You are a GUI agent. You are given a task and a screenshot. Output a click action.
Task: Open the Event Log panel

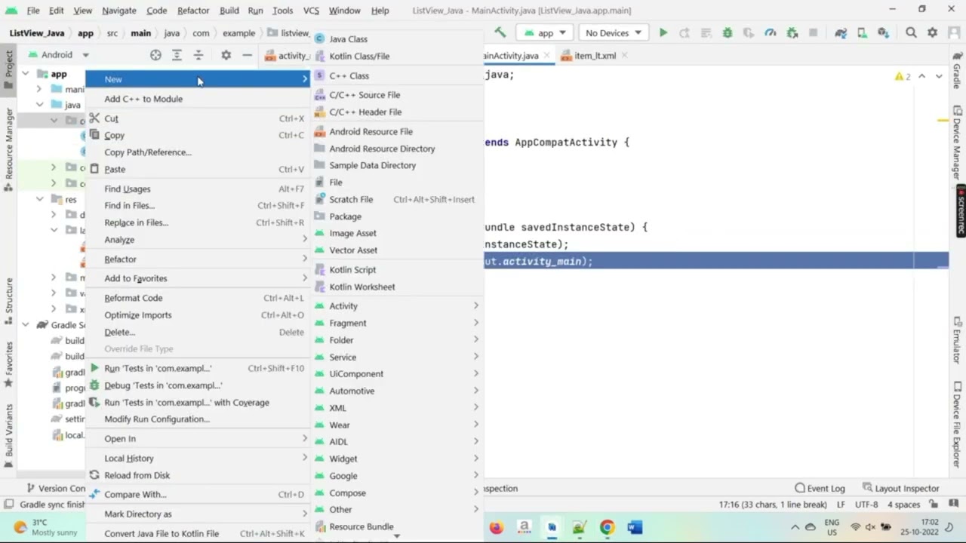[820, 489]
